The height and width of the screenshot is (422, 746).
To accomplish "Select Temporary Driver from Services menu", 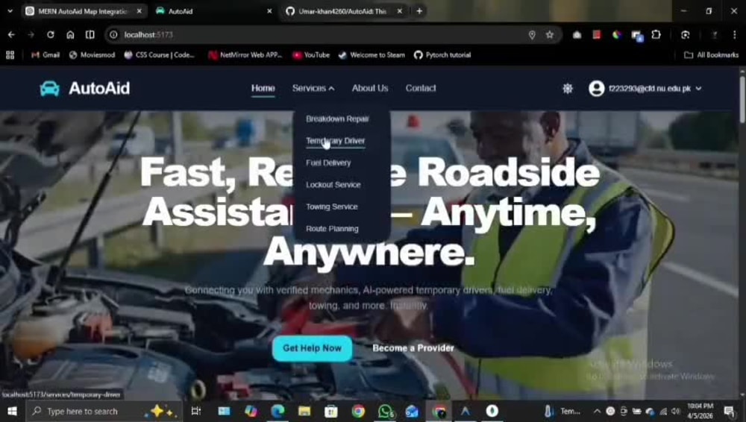I will click(336, 141).
